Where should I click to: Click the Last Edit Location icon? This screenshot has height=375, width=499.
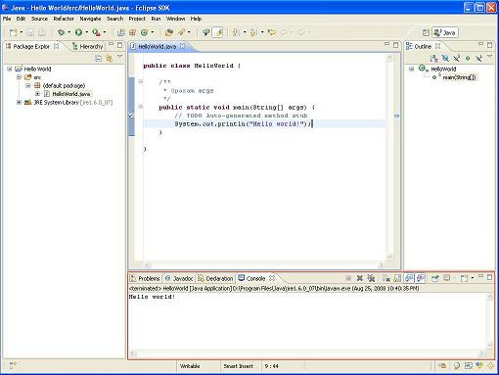[x=271, y=32]
